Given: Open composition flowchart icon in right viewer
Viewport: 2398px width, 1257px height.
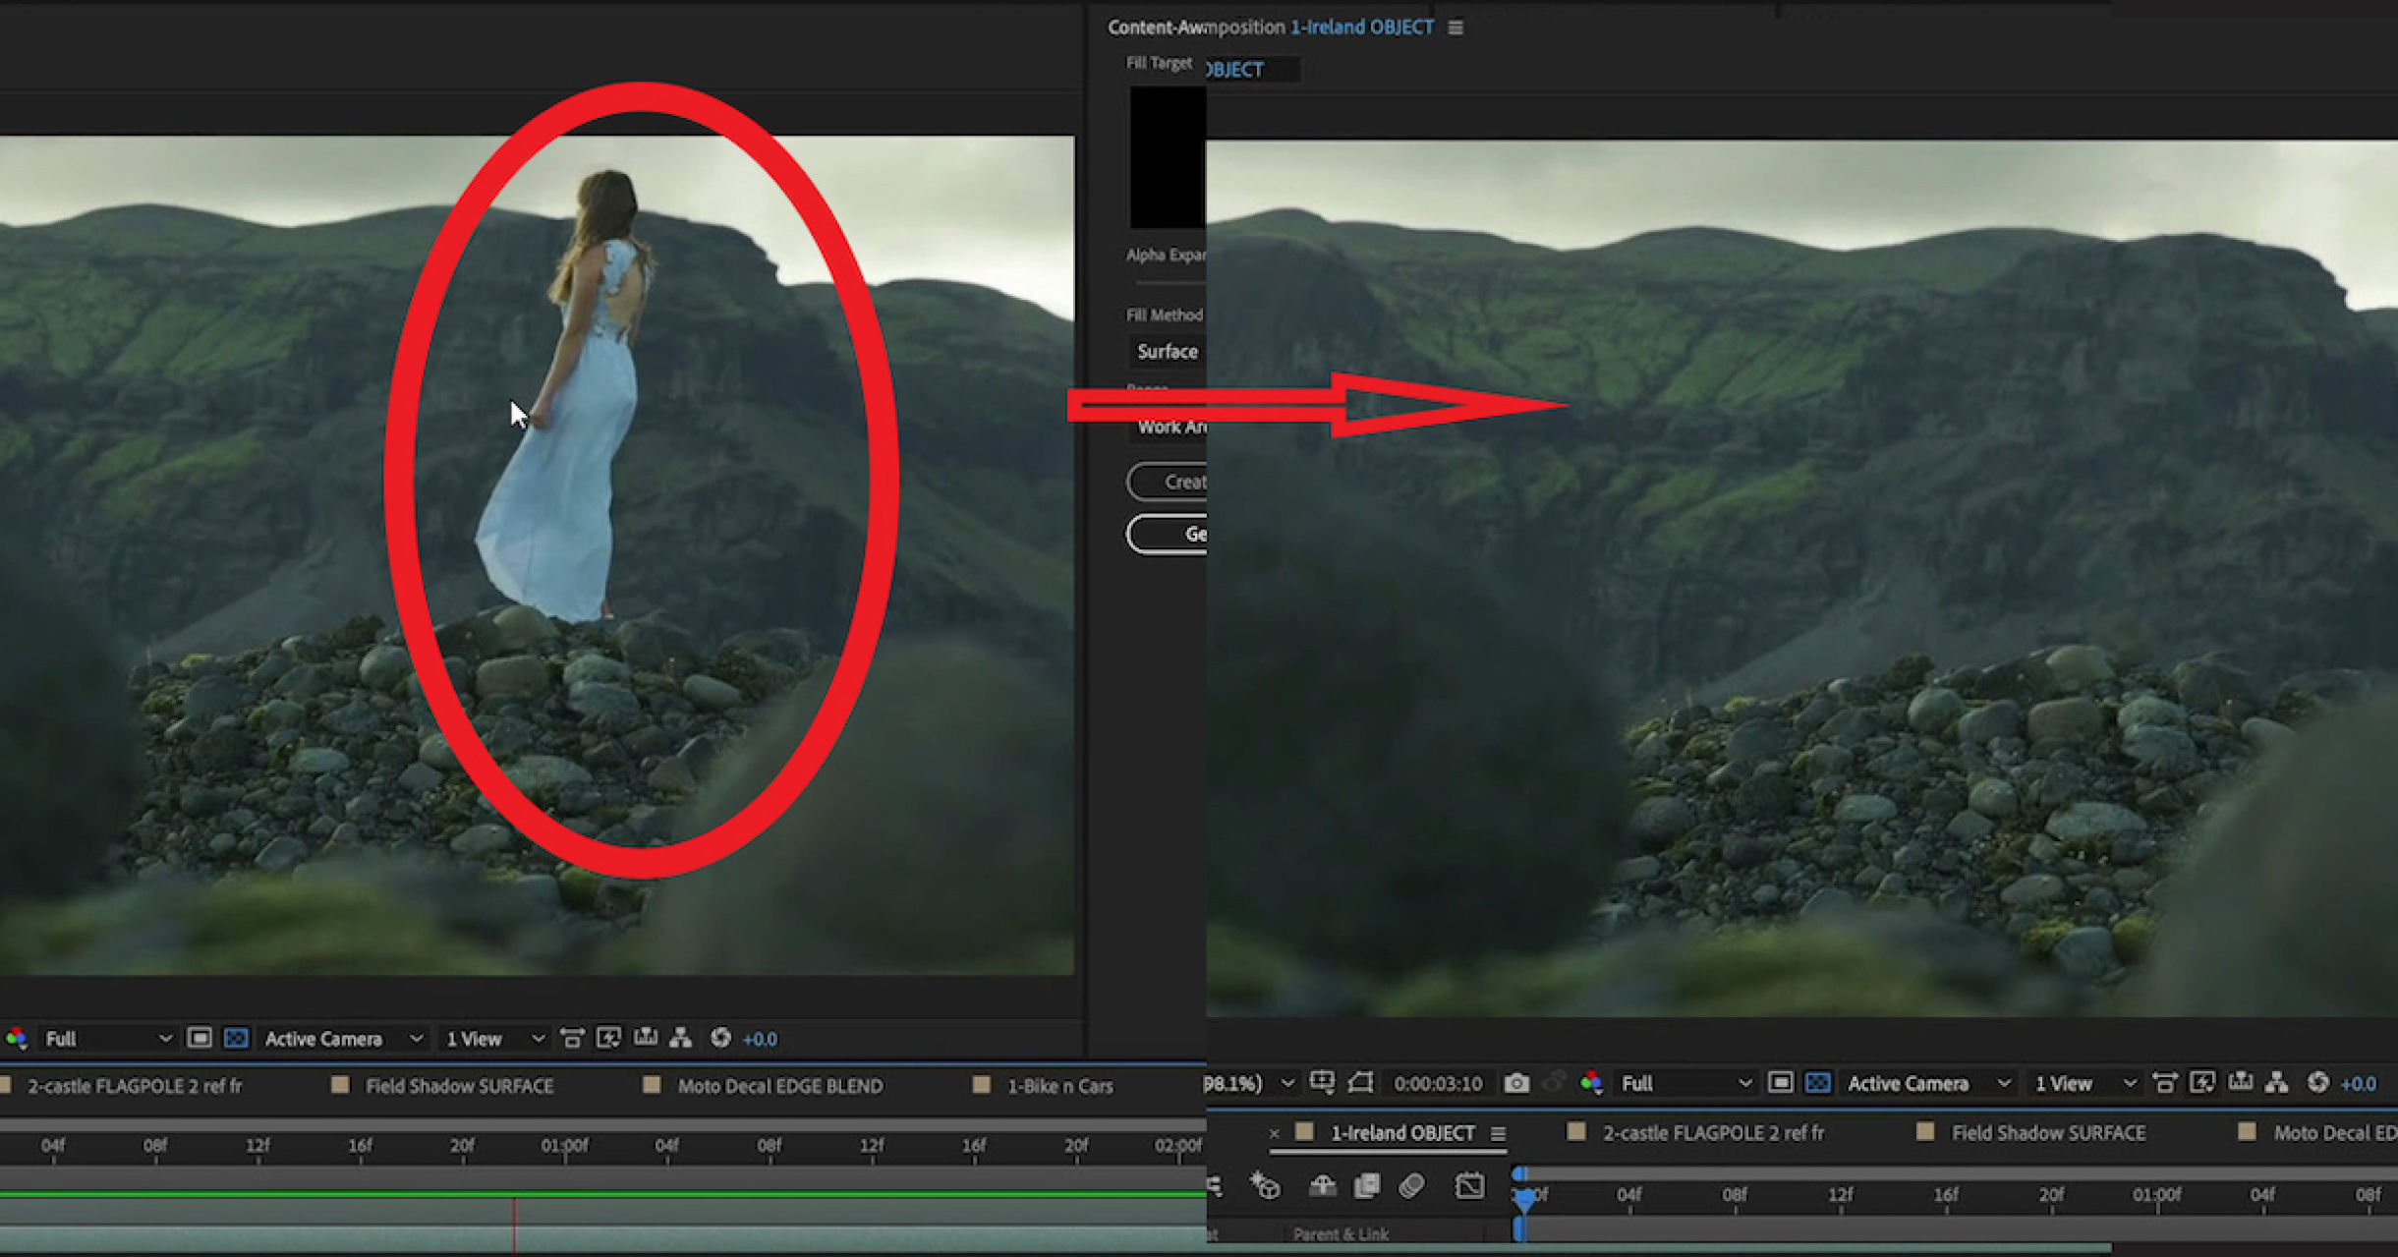Looking at the screenshot, I should click(x=2277, y=1082).
